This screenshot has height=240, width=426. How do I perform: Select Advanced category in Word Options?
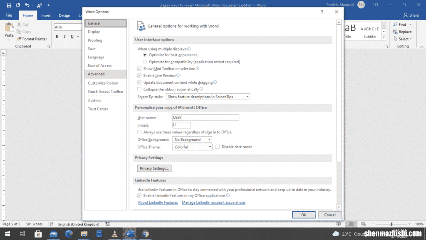point(105,74)
